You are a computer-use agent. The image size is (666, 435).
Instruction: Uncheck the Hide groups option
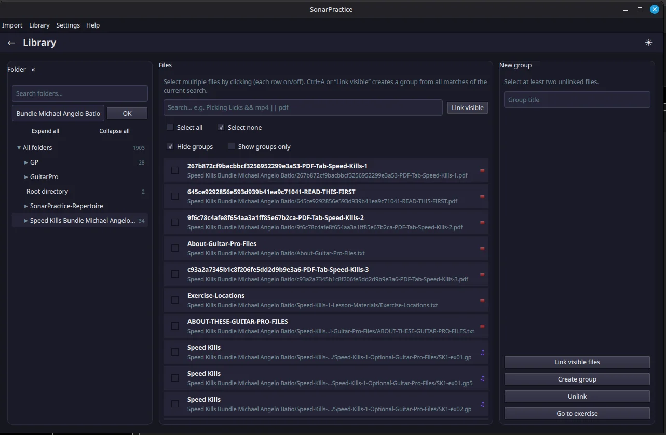[x=170, y=146]
